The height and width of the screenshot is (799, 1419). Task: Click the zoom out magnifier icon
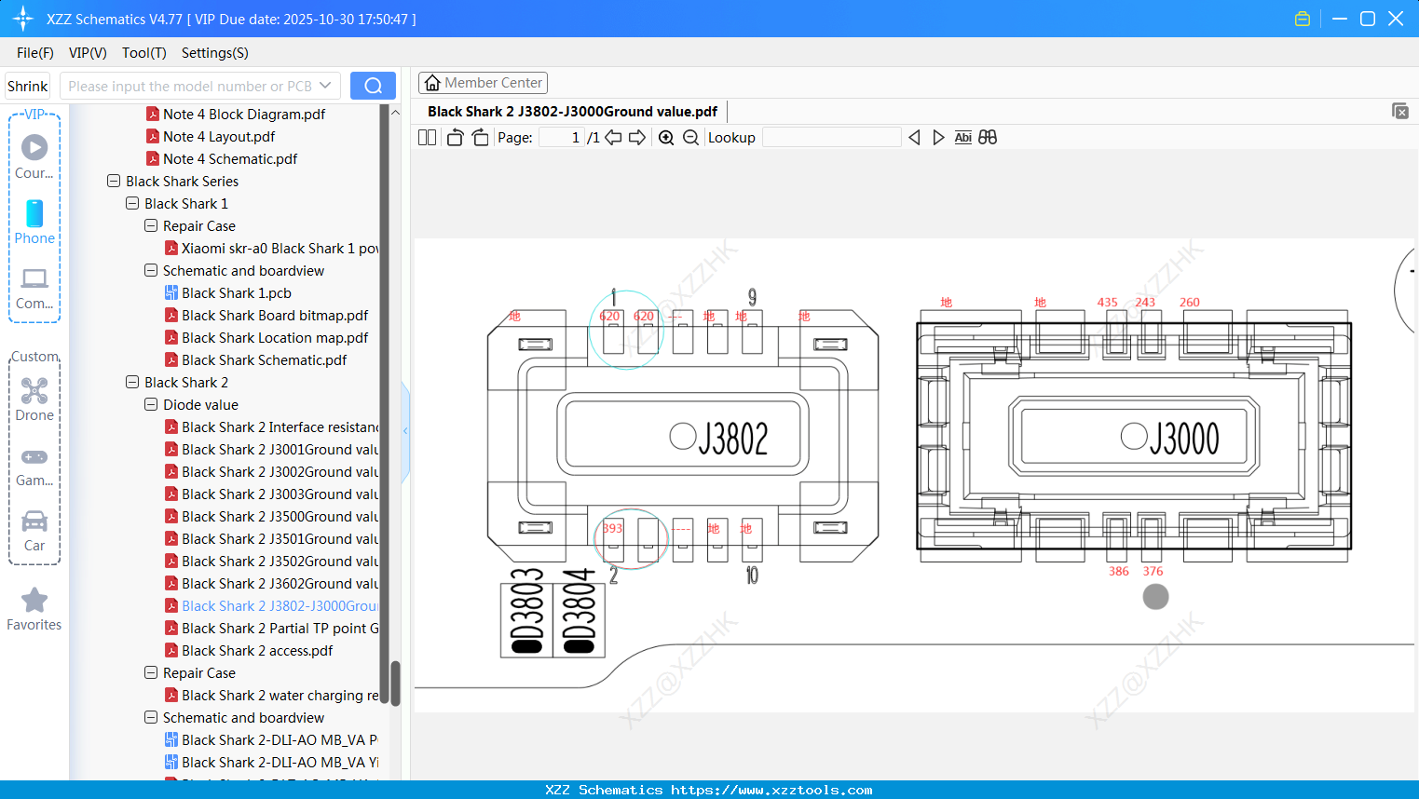[x=690, y=138]
